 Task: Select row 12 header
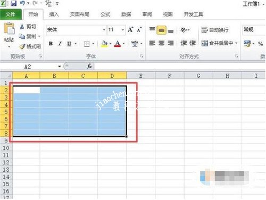(x=6, y=162)
